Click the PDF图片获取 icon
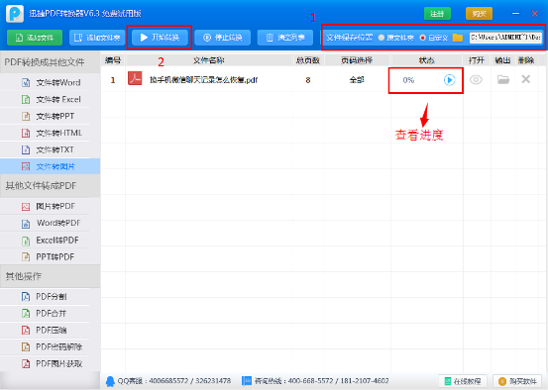Viewport: 548px width, 390px height. point(26,364)
